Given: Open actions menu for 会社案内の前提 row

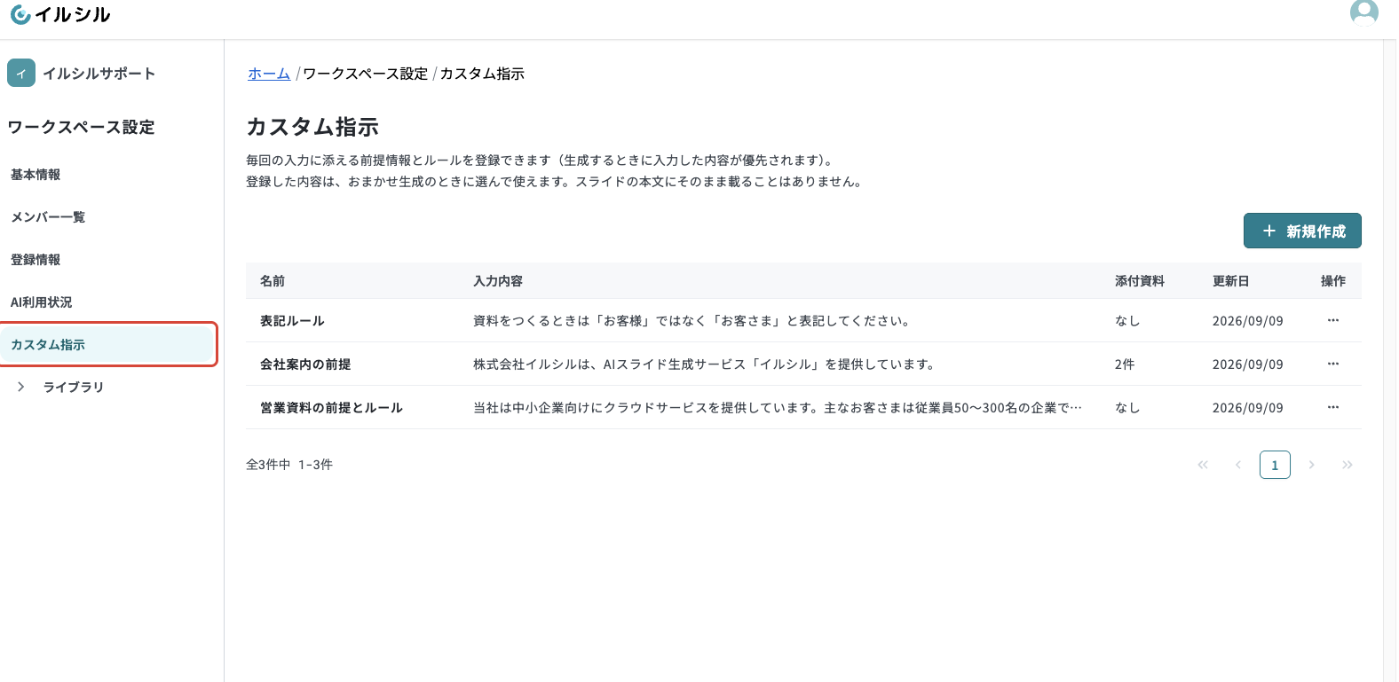Looking at the screenshot, I should tap(1332, 364).
